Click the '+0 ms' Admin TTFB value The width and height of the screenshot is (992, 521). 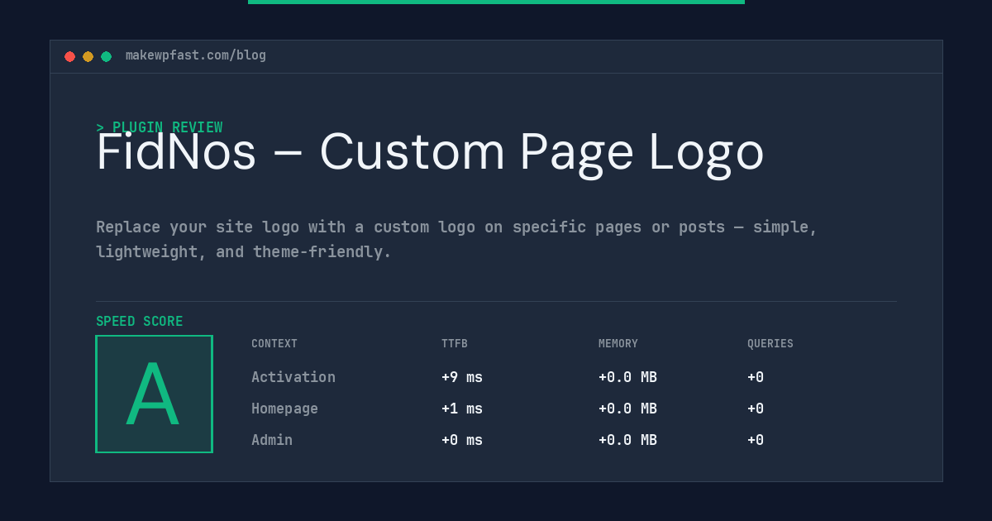(x=462, y=440)
